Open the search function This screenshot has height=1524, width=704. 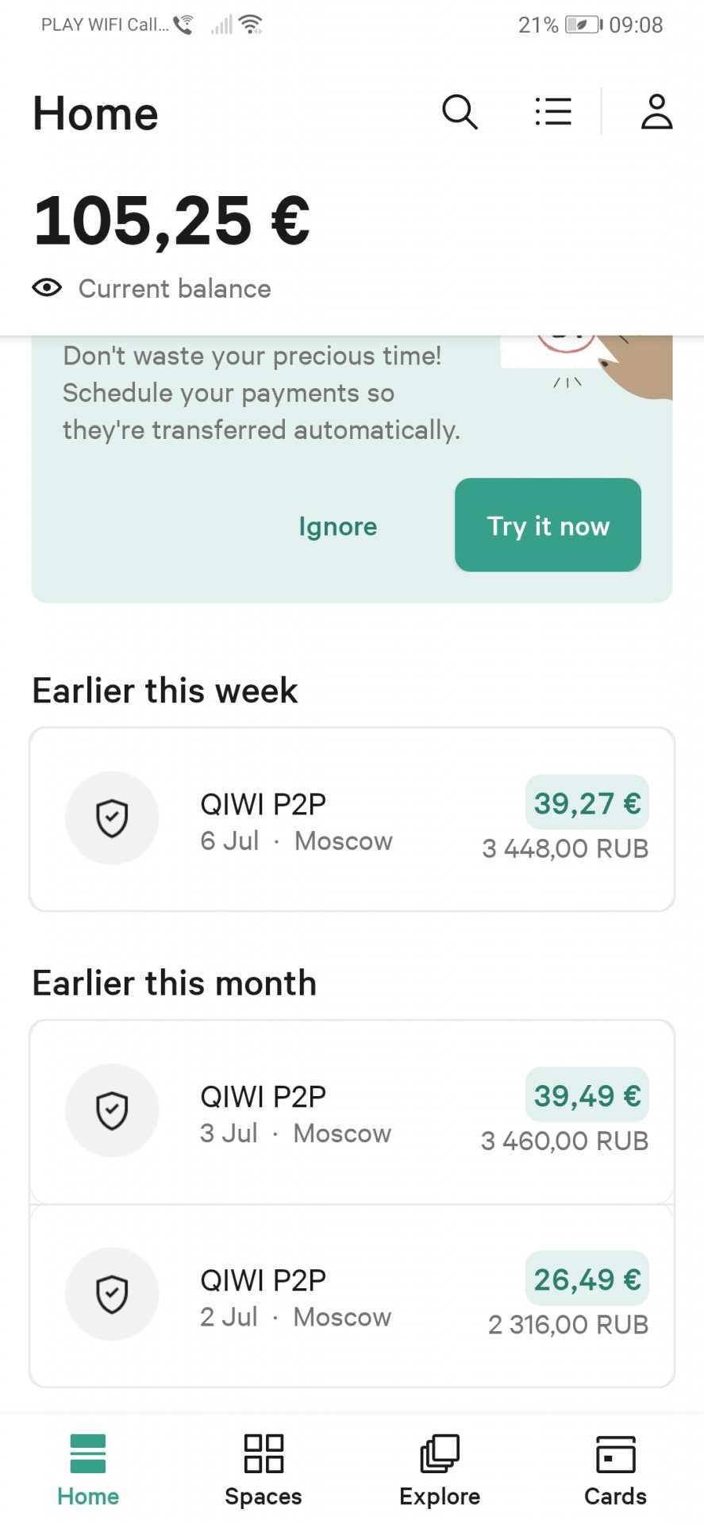pos(460,113)
